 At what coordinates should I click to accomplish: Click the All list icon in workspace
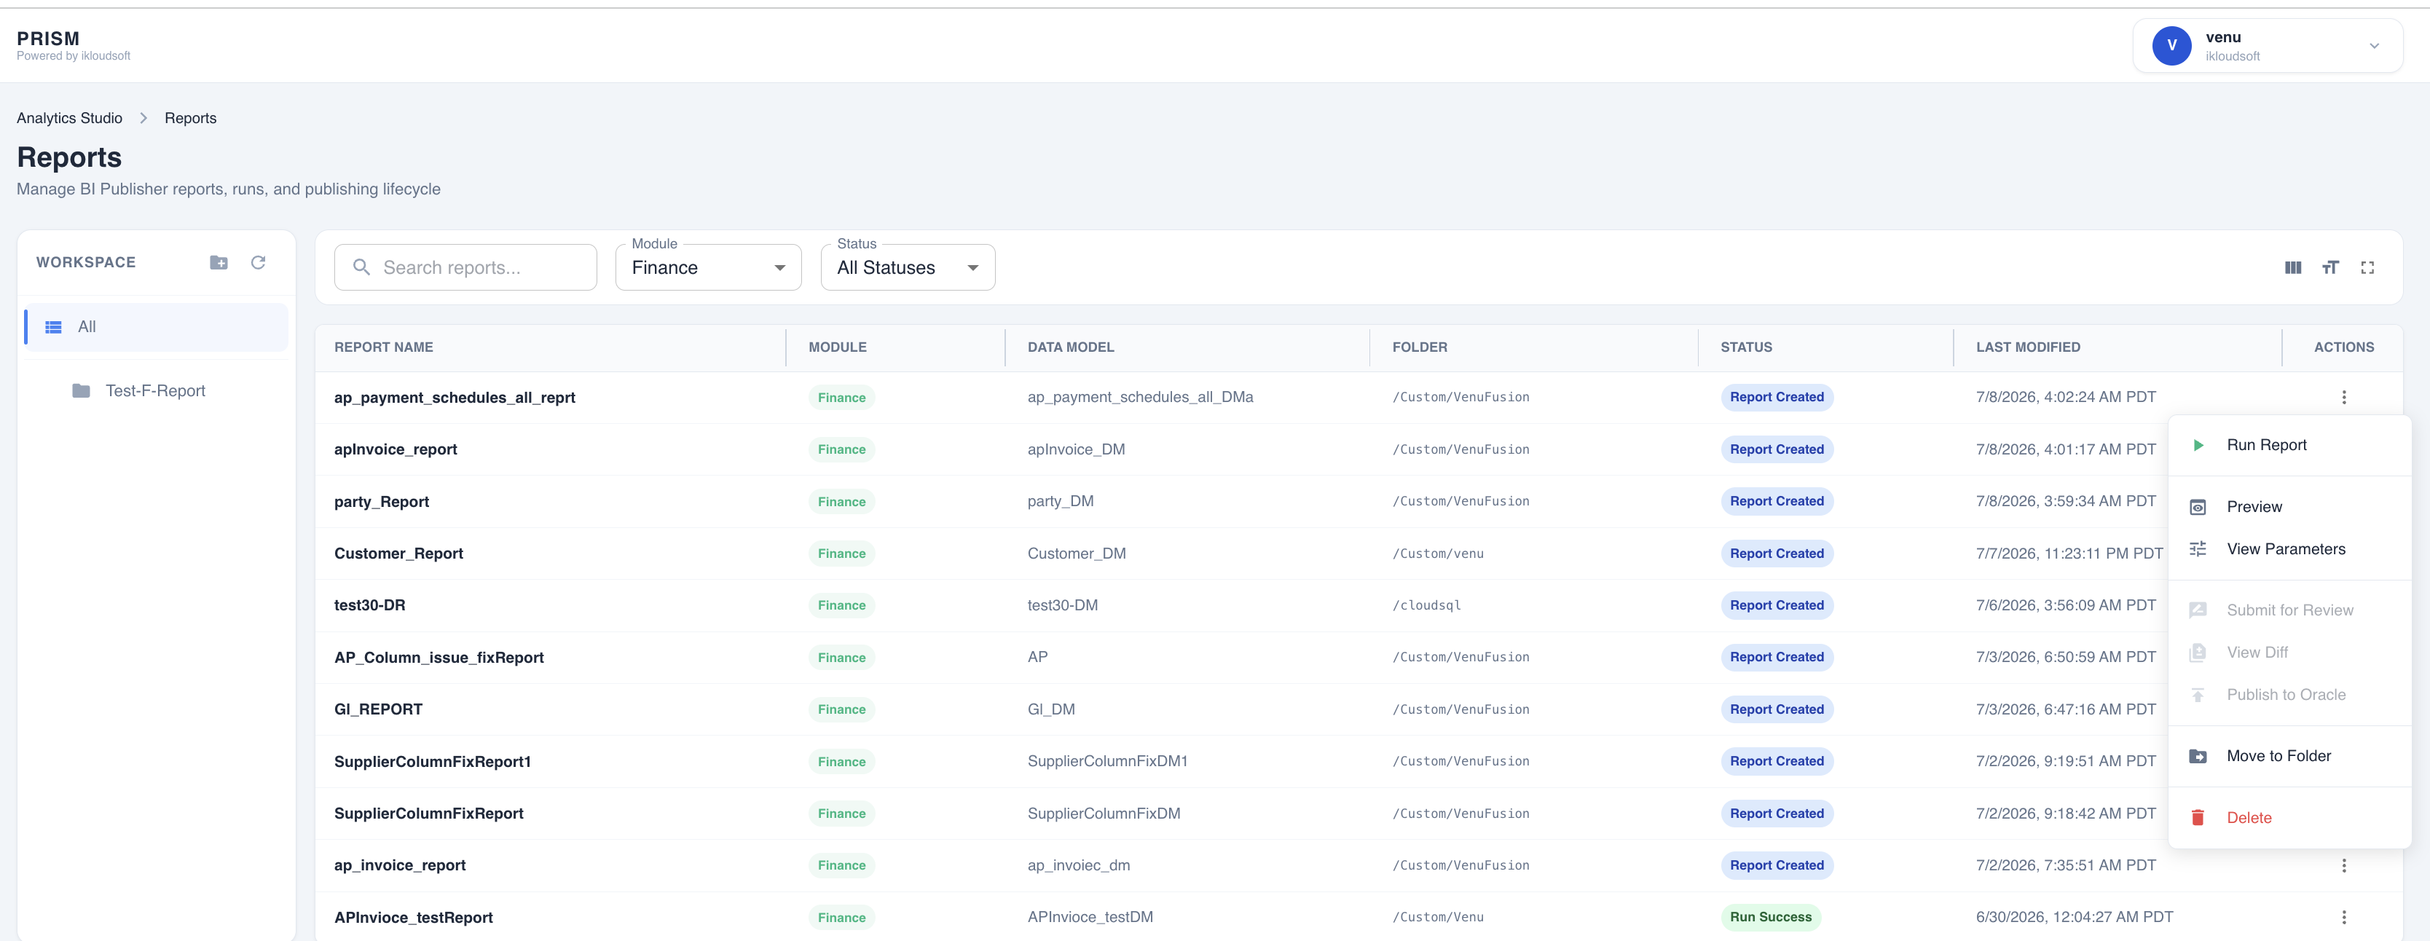click(54, 327)
